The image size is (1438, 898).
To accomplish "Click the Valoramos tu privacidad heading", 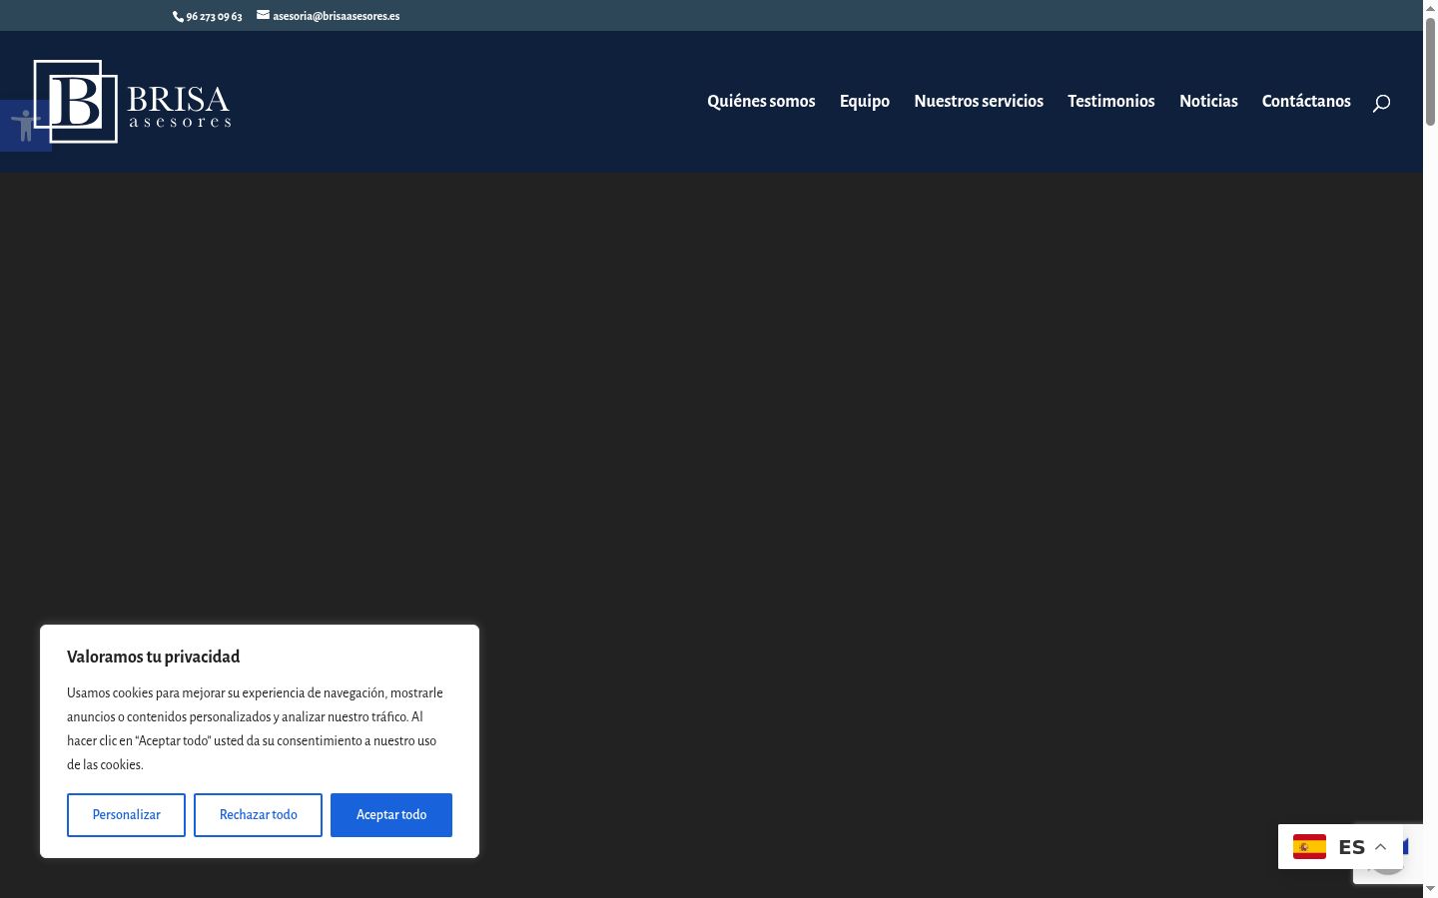I will coord(153,657).
